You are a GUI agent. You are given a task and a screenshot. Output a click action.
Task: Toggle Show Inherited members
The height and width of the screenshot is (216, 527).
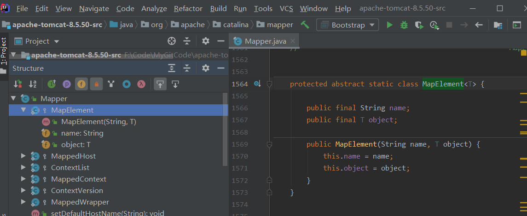[52, 84]
